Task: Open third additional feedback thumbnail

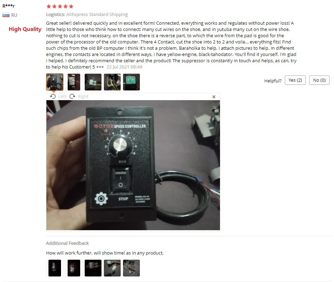Action: 93,268
